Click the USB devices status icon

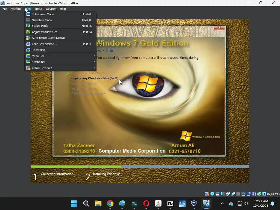point(233,194)
